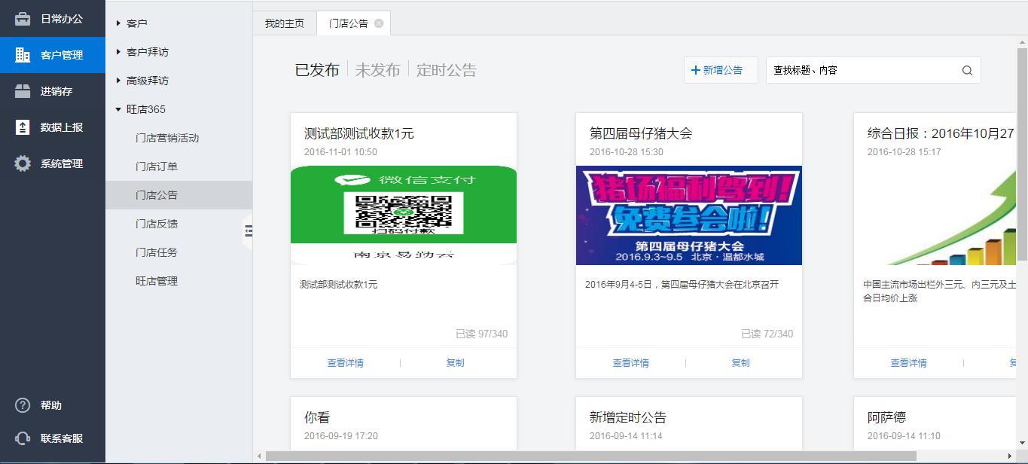The height and width of the screenshot is (464, 1028).
Task: Collapse the sidebar with the handle icon
Action: [248, 231]
